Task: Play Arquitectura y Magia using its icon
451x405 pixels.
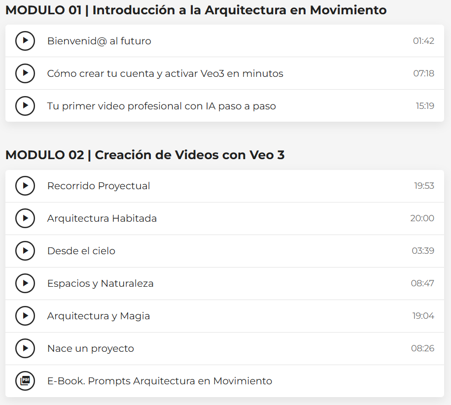Action: (x=25, y=316)
